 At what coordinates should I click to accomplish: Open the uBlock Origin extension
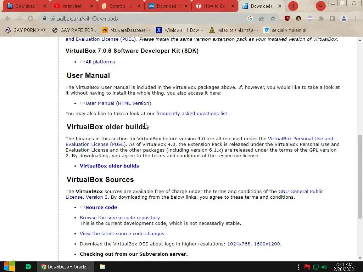tap(287, 18)
